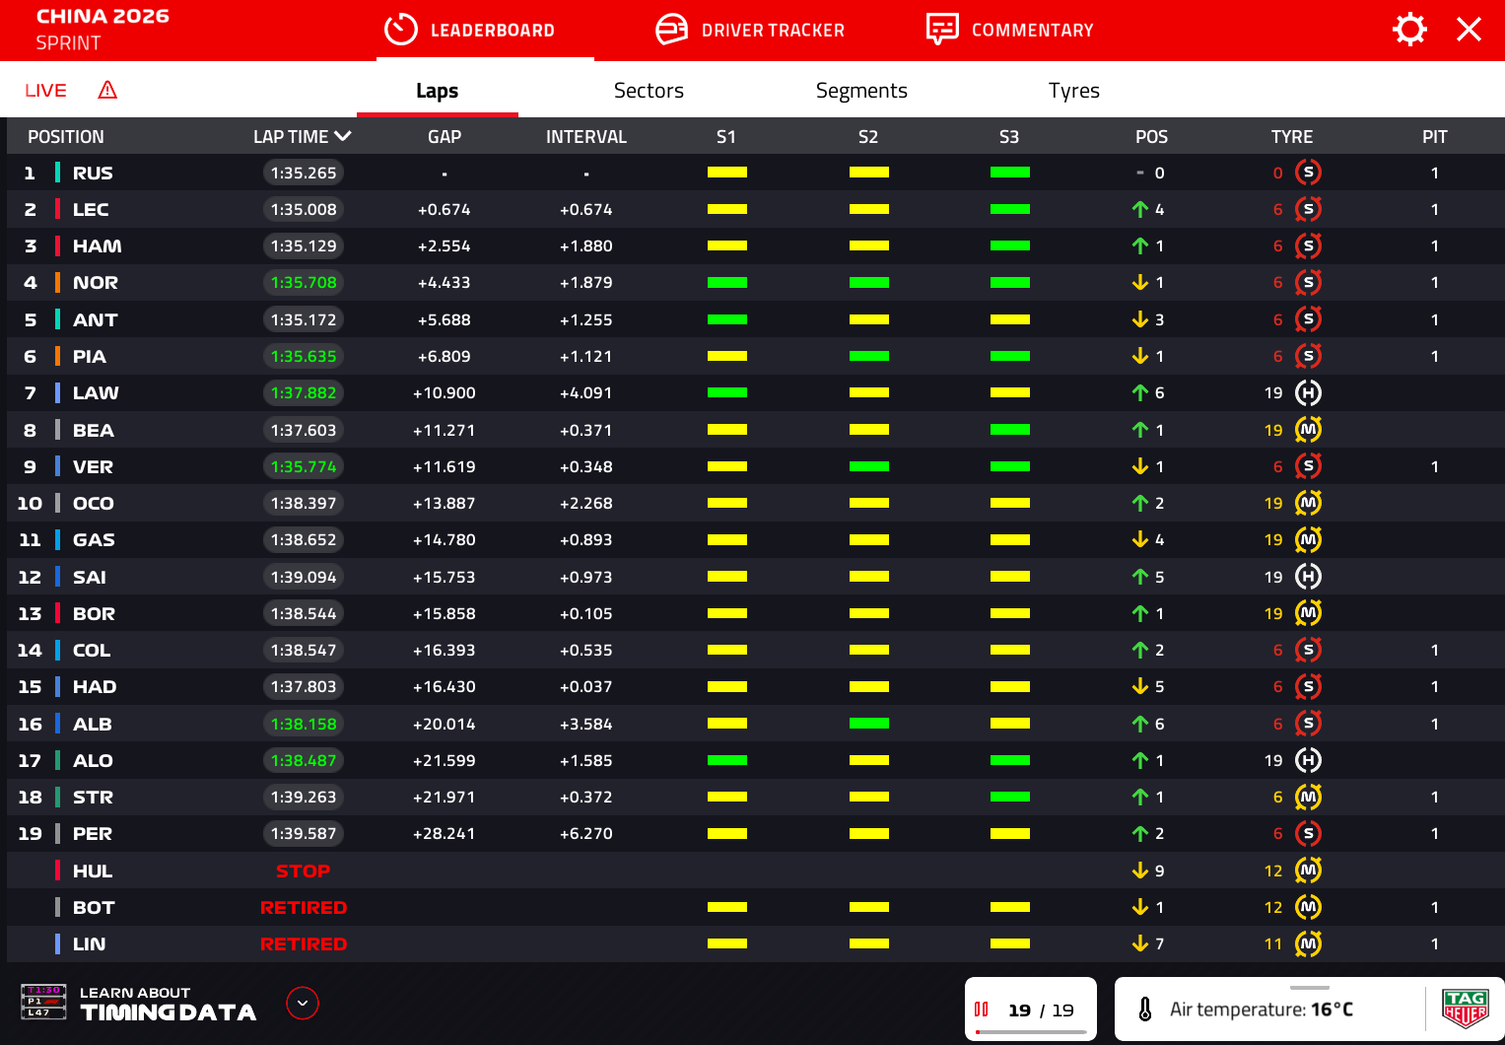The image size is (1505, 1045).
Task: Click the soft tyre icon for HAM
Action: [1308, 245]
